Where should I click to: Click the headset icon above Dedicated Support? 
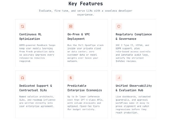click(x=22, y=78)
